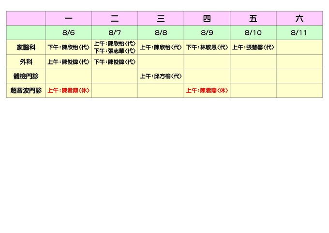
Task: Click red 上午:陳君鼎〈休〉 entry under 8/6
Action: point(68,91)
